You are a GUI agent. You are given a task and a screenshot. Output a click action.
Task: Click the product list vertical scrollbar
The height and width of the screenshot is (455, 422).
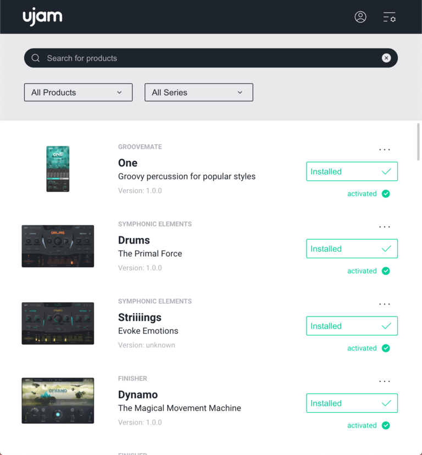pyautogui.click(x=418, y=143)
